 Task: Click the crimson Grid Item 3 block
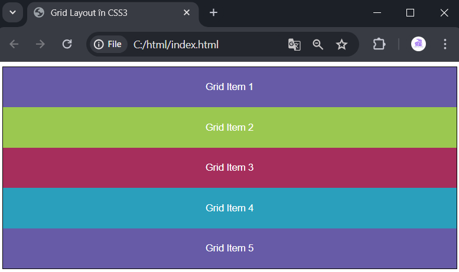click(229, 168)
